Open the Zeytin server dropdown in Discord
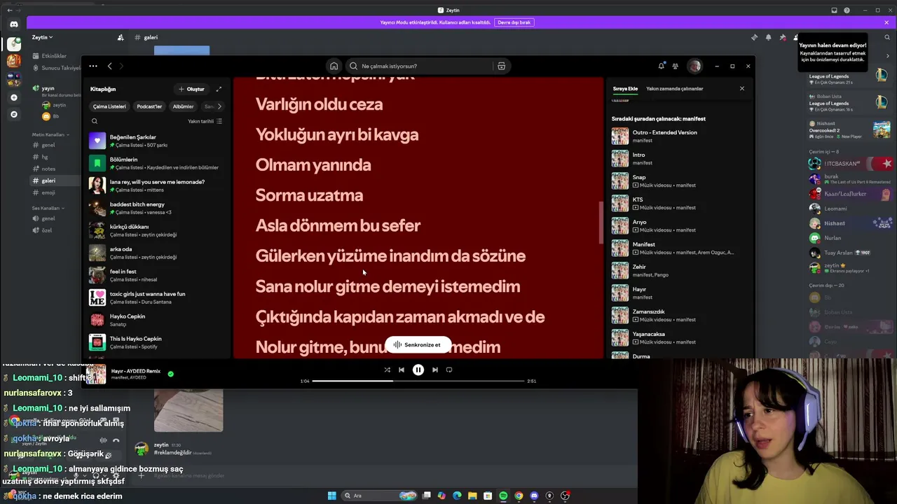Viewport: 897px width, 504px height. click(x=42, y=37)
